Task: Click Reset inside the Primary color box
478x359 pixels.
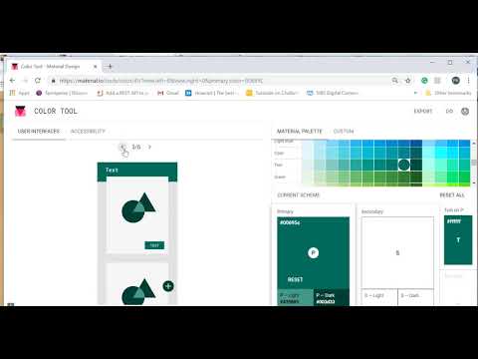Action: point(295,279)
